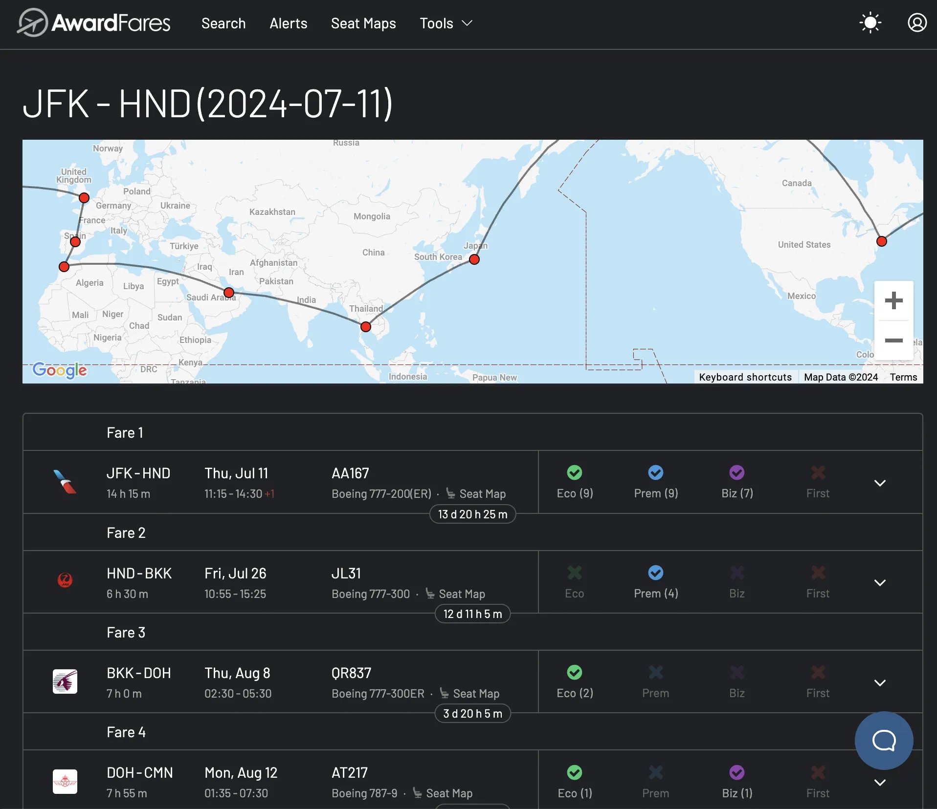Click the unavailable Biz icon on JL31
Viewport: 937px width, 809px height.
click(x=737, y=573)
